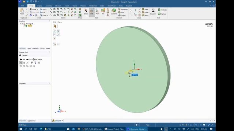
Task: Click the Split Body tool
Action: [123, 9]
